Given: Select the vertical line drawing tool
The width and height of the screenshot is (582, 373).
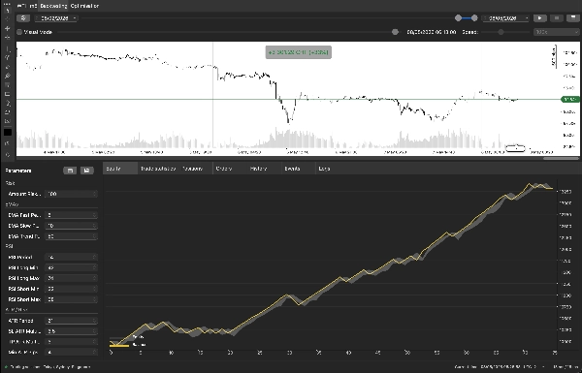Looking at the screenshot, I should 7,48.
